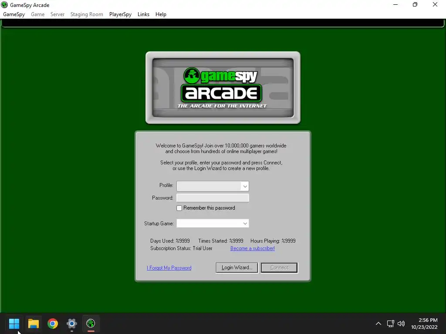Click the 'Days Used: %9999' text

pos(170,241)
